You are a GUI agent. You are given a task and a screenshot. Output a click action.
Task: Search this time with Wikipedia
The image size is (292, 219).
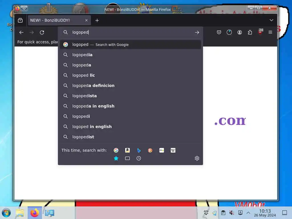[173, 150]
